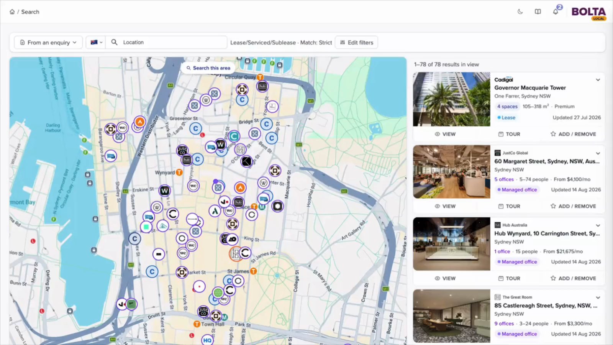Click Managed office tag on JustCo listing
This screenshot has height=345, width=613.
coord(517,190)
